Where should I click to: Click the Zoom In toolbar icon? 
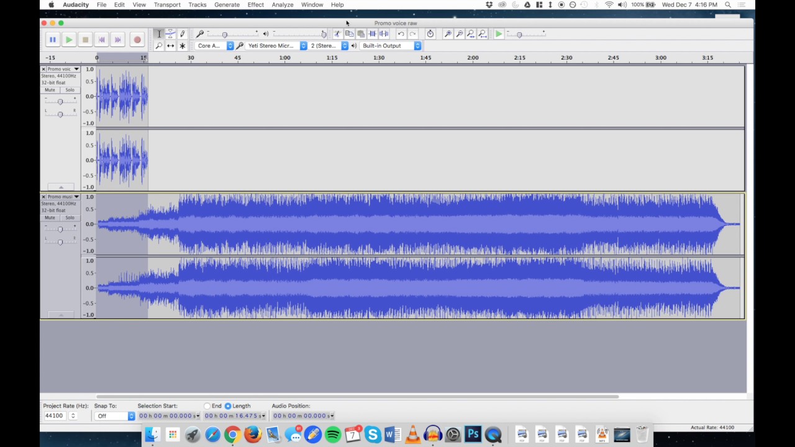click(448, 34)
